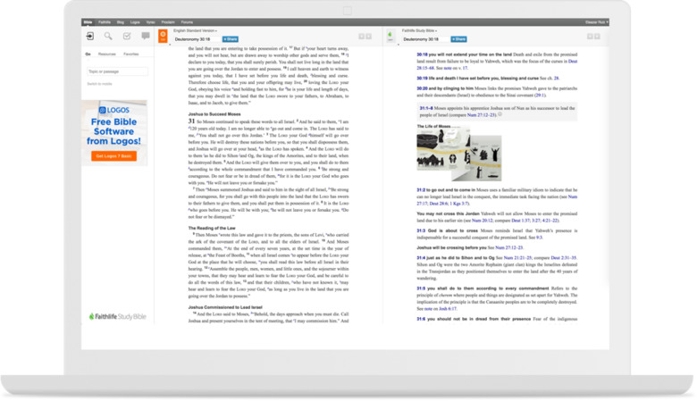The width and height of the screenshot is (697, 401).
Task: Click the 31:5 verse note link
Action: pyautogui.click(x=421, y=288)
